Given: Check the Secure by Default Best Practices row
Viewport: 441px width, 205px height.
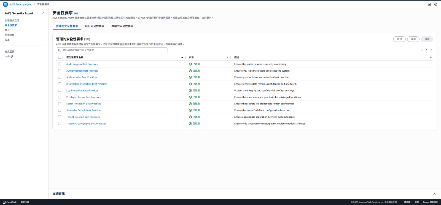Looking at the screenshot, I should click(x=60, y=110).
